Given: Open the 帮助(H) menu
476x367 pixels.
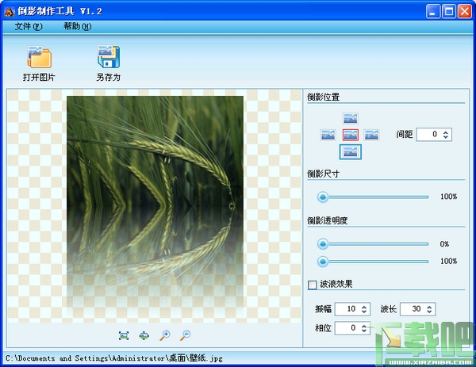Looking at the screenshot, I should coord(78,27).
